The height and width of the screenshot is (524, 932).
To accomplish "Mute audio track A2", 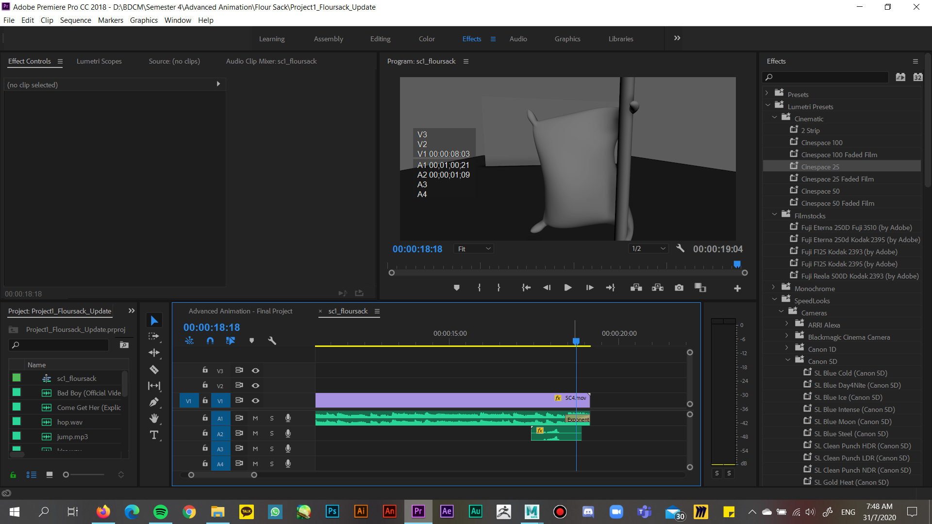I will pos(255,433).
